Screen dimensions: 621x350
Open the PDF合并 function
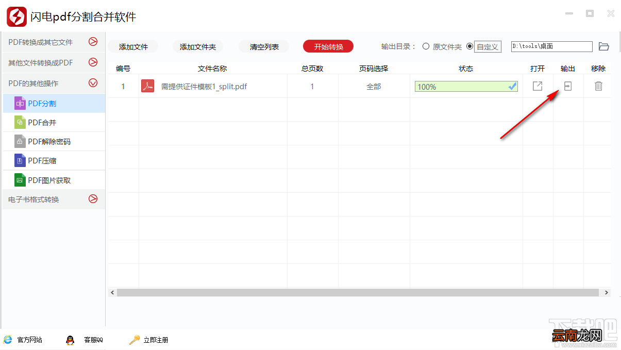tap(54, 122)
